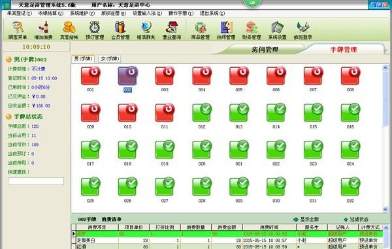Select the 红酒 consumption row

229,246
